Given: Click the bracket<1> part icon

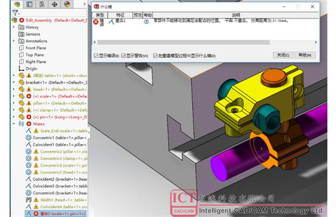Looking at the screenshot, I should 21,82.
